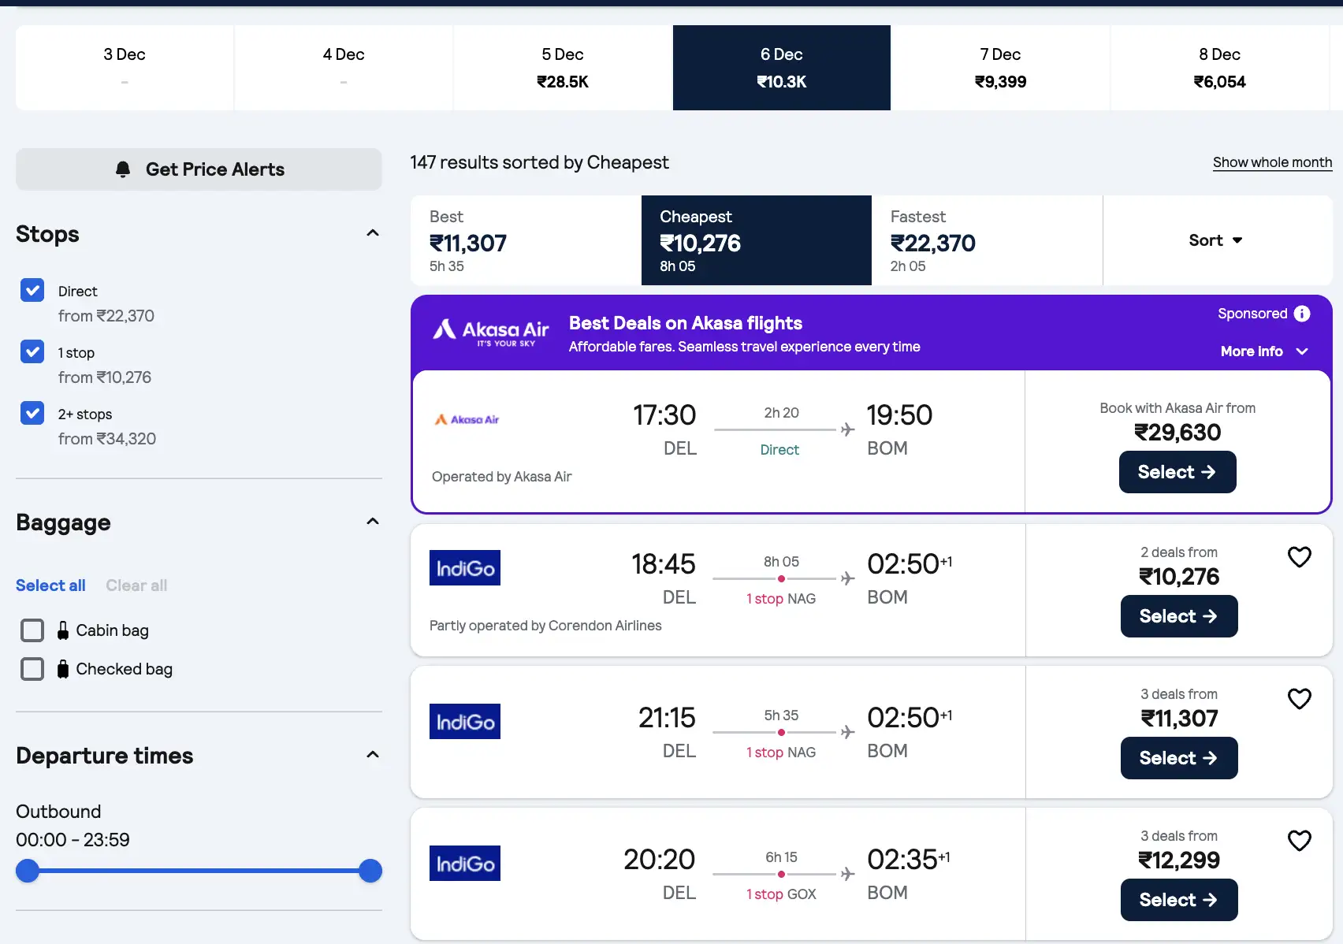Save the 18:45 IndiGo flight with heart icon
This screenshot has width=1343, height=944.
[x=1299, y=557]
